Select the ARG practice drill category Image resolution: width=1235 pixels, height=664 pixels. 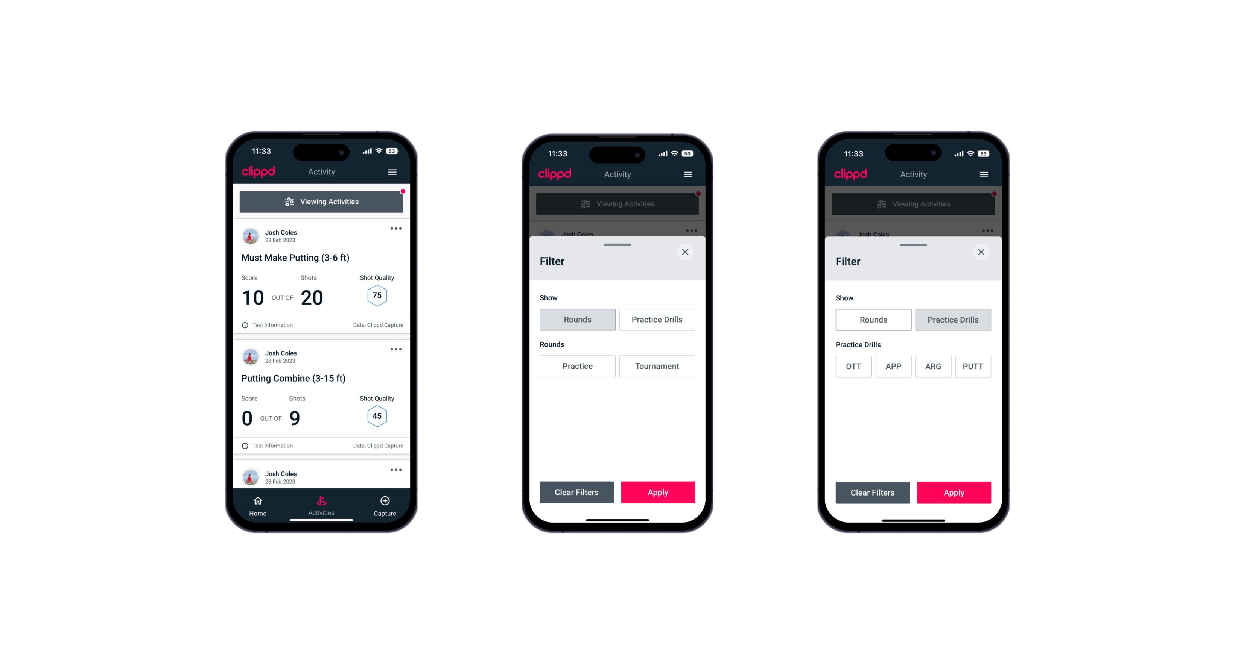coord(933,365)
